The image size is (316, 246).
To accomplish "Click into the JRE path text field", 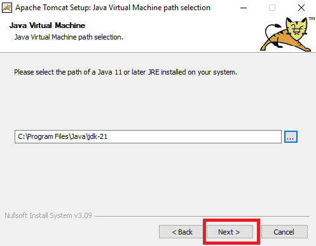I will [x=148, y=137].
